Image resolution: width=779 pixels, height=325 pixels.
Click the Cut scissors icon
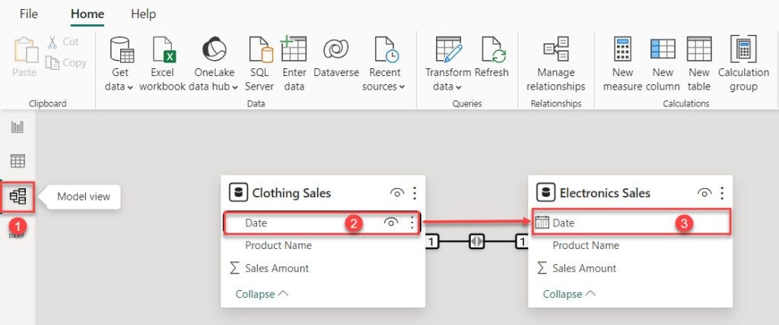tap(52, 43)
